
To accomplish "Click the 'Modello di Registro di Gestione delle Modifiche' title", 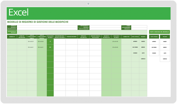I will 38,22.
